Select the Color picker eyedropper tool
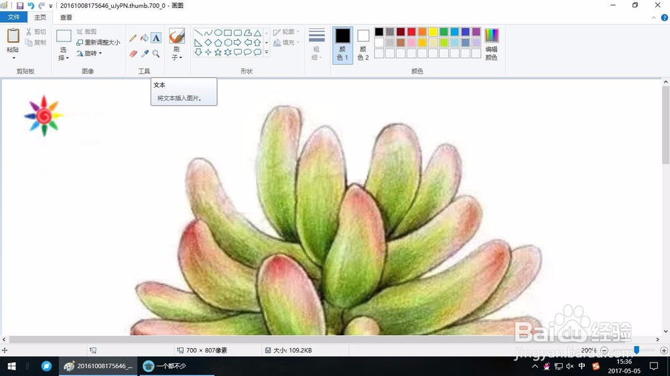This screenshot has width=670, height=376. [145, 54]
